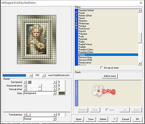Click the Vertical offset value field
The width and height of the screenshot is (145, 124).
[x=62, y=89]
